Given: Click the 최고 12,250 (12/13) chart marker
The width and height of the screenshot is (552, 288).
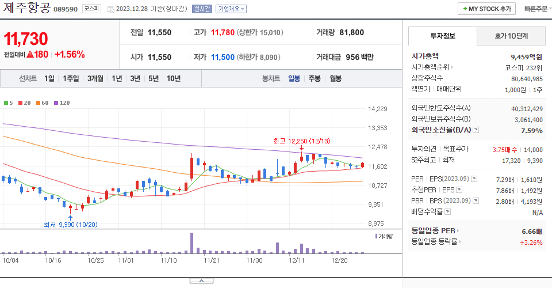Looking at the screenshot, I should [x=302, y=141].
